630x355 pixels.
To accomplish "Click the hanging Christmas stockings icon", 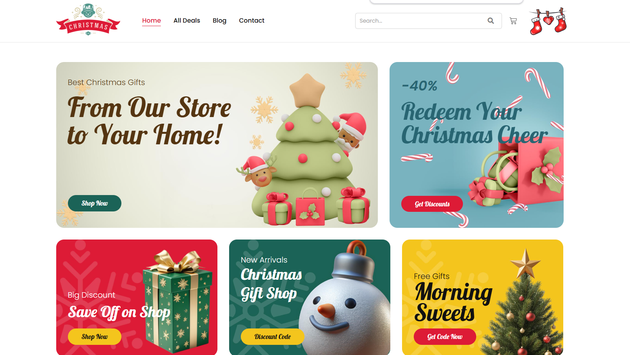I will [548, 21].
